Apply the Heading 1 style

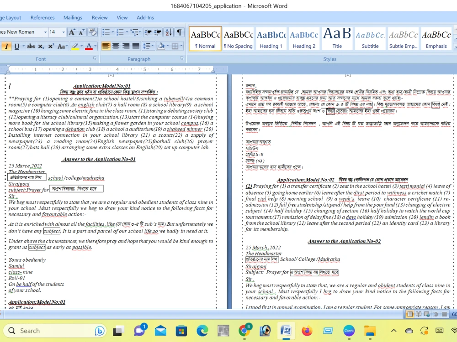271,39
